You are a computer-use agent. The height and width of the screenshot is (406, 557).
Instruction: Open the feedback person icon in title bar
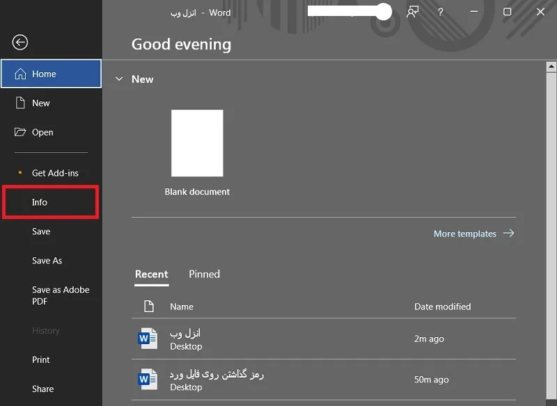(412, 12)
